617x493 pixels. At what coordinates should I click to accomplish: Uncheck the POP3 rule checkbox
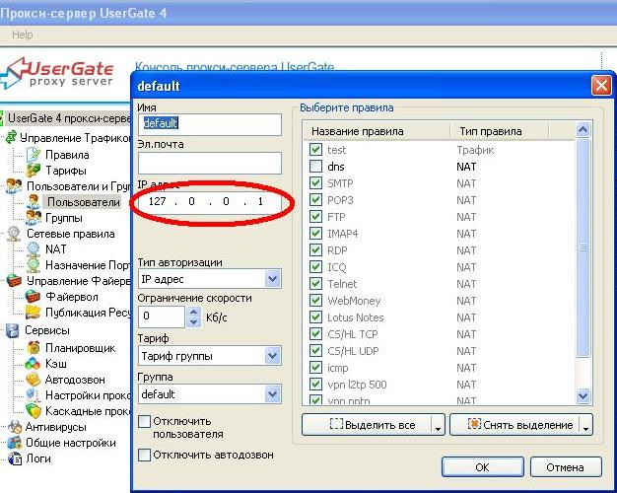coord(315,200)
